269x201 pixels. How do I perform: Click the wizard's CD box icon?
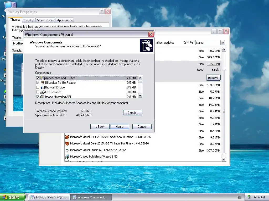[147, 46]
